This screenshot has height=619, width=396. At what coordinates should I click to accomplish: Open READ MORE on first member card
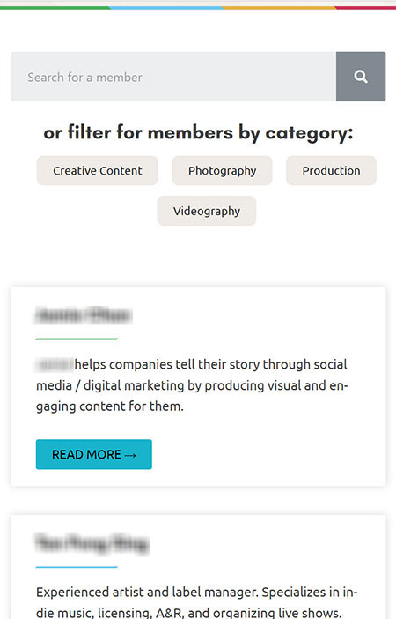[x=94, y=454]
